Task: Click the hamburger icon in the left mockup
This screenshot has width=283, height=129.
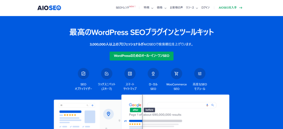Action: point(61,105)
